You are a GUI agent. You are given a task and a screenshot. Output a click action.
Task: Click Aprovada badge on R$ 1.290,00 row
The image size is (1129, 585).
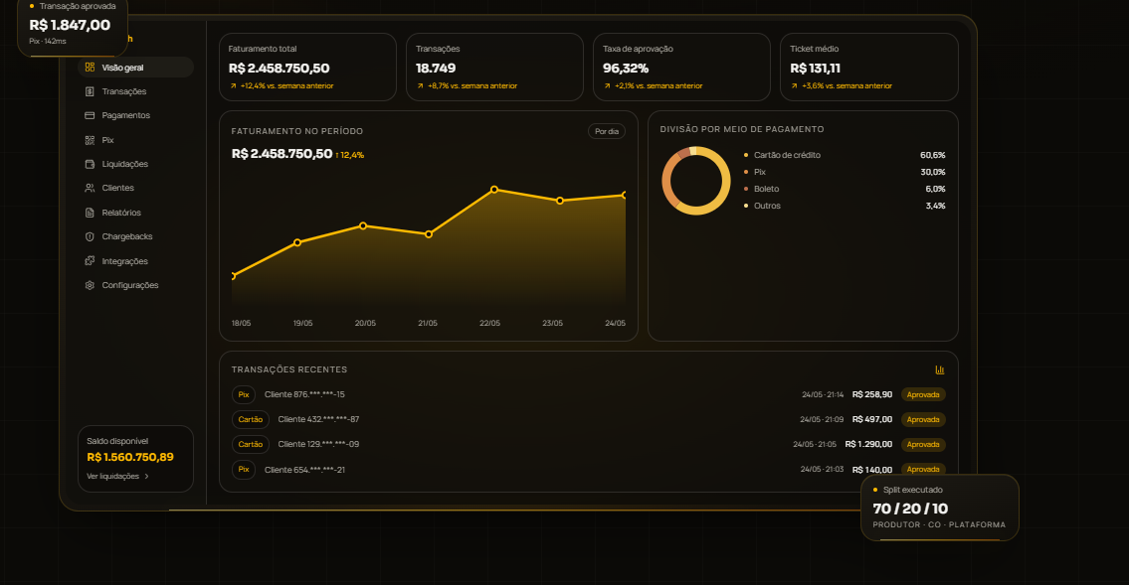(x=923, y=444)
